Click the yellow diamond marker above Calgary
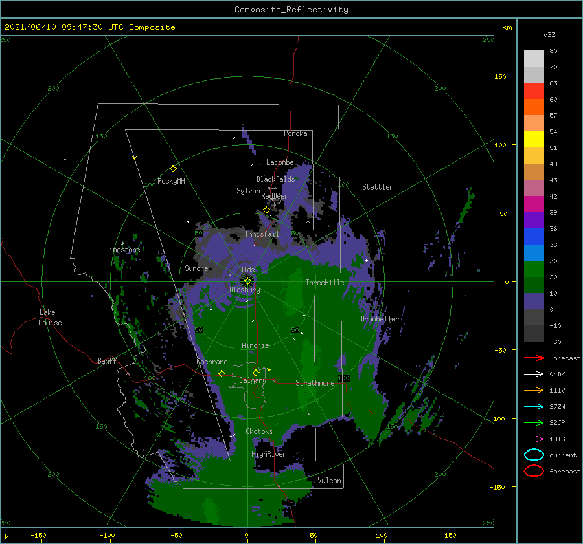This screenshot has height=544, width=583. 256,373
